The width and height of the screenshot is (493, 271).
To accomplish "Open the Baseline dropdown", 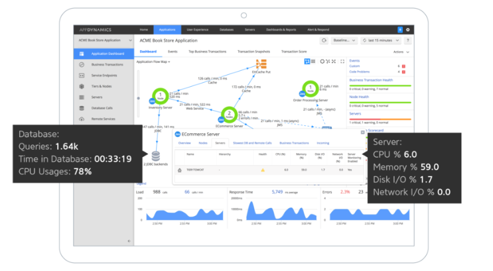I will pyautogui.click(x=344, y=40).
